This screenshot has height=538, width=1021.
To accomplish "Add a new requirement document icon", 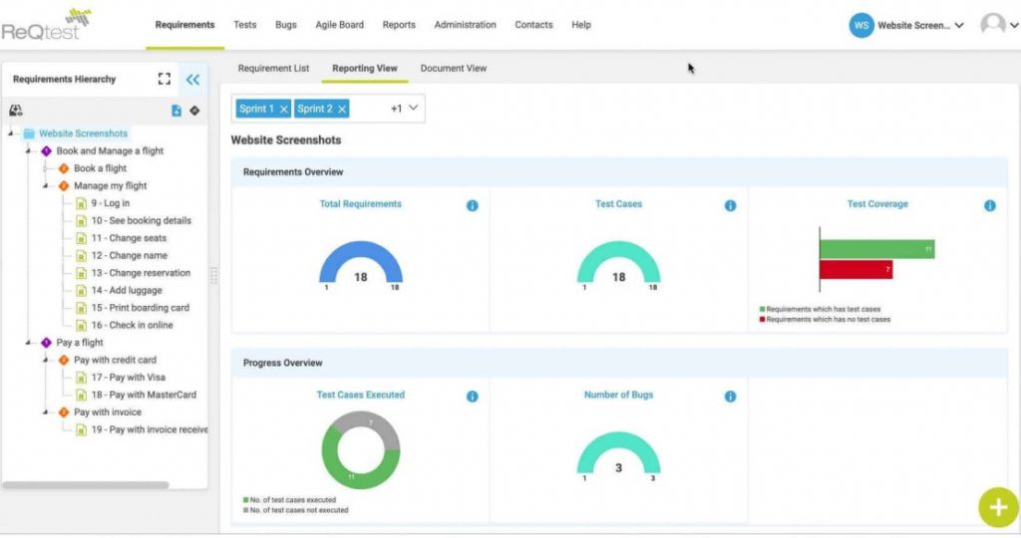I will 175,111.
